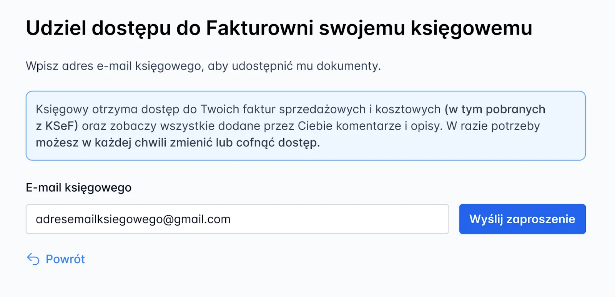Image resolution: width=615 pixels, height=297 pixels.
Task: Click the E-mail księgowego input field
Action: 237,219
